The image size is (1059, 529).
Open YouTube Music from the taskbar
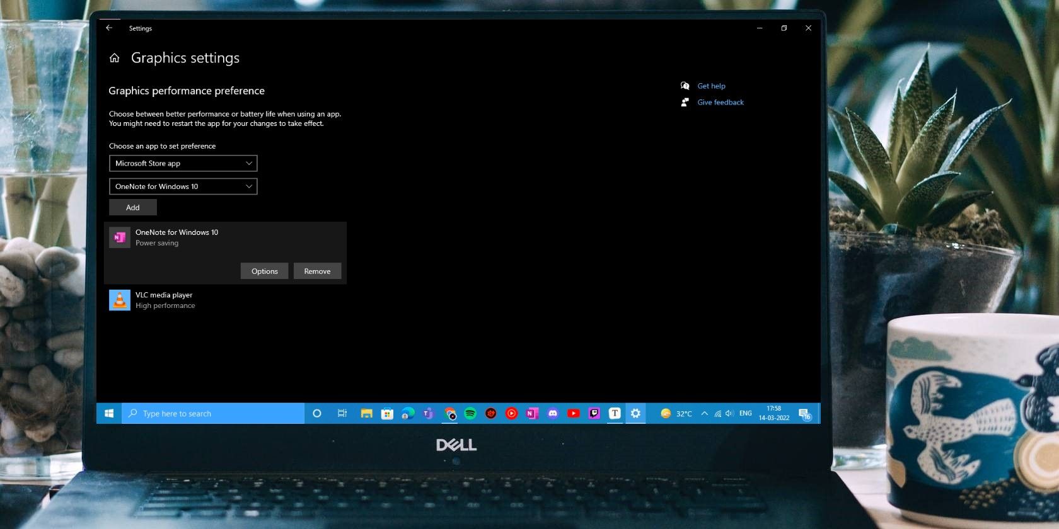511,413
